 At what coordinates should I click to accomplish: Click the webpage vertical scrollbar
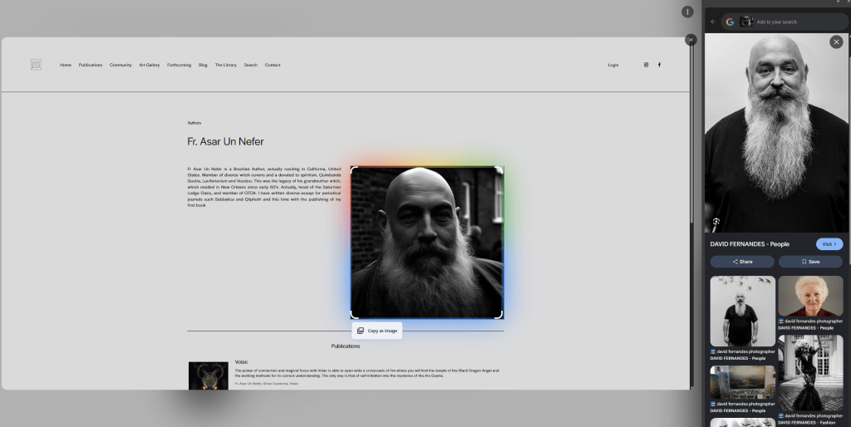tap(691, 135)
